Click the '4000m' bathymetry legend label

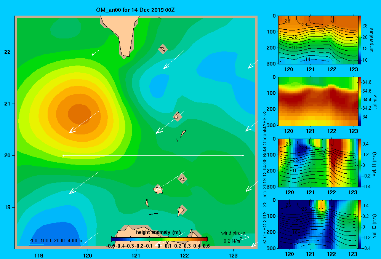[75, 241]
